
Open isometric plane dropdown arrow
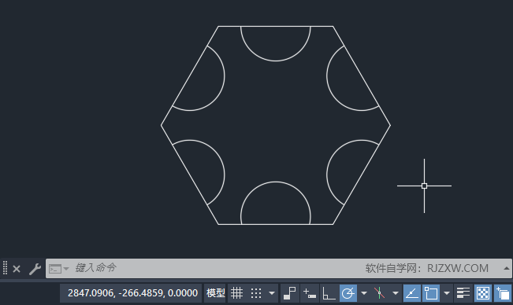tap(396, 293)
